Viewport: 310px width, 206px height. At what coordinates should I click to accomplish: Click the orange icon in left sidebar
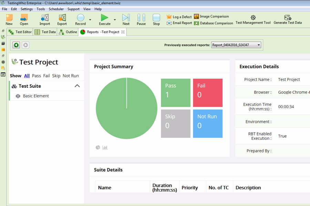pos(3,50)
